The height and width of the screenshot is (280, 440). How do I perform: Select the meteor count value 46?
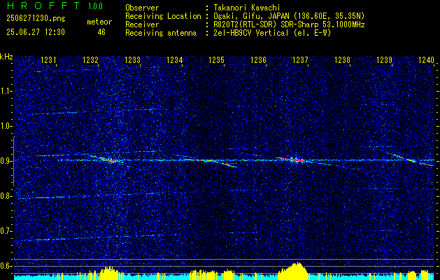click(x=101, y=32)
